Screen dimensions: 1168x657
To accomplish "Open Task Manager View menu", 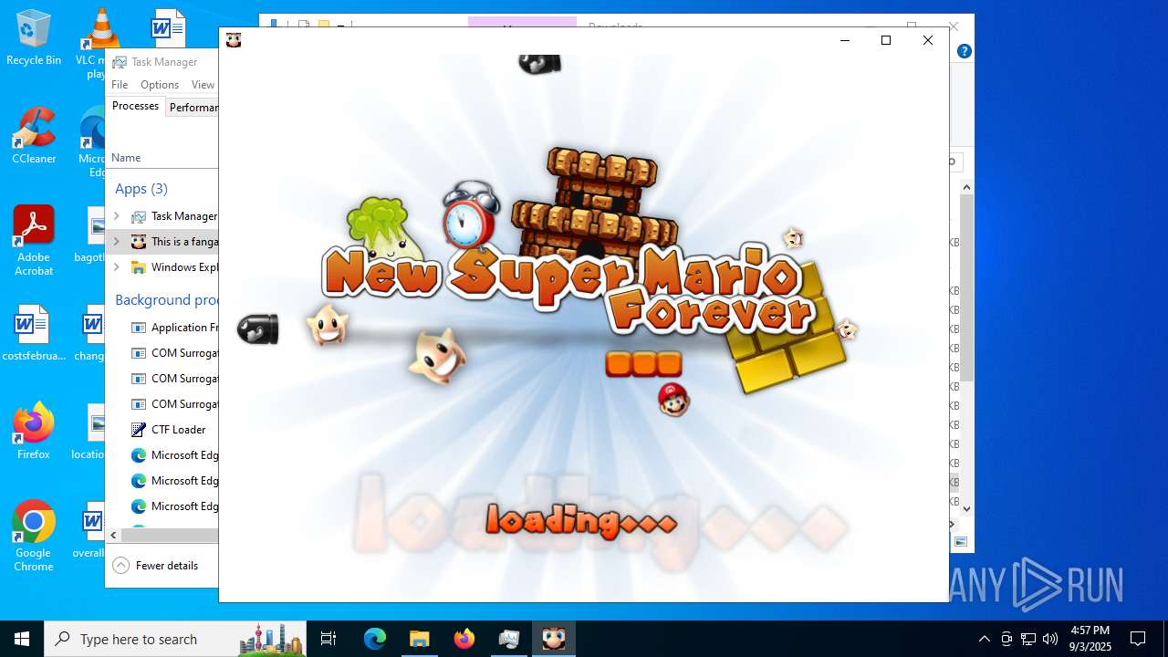I will [203, 85].
